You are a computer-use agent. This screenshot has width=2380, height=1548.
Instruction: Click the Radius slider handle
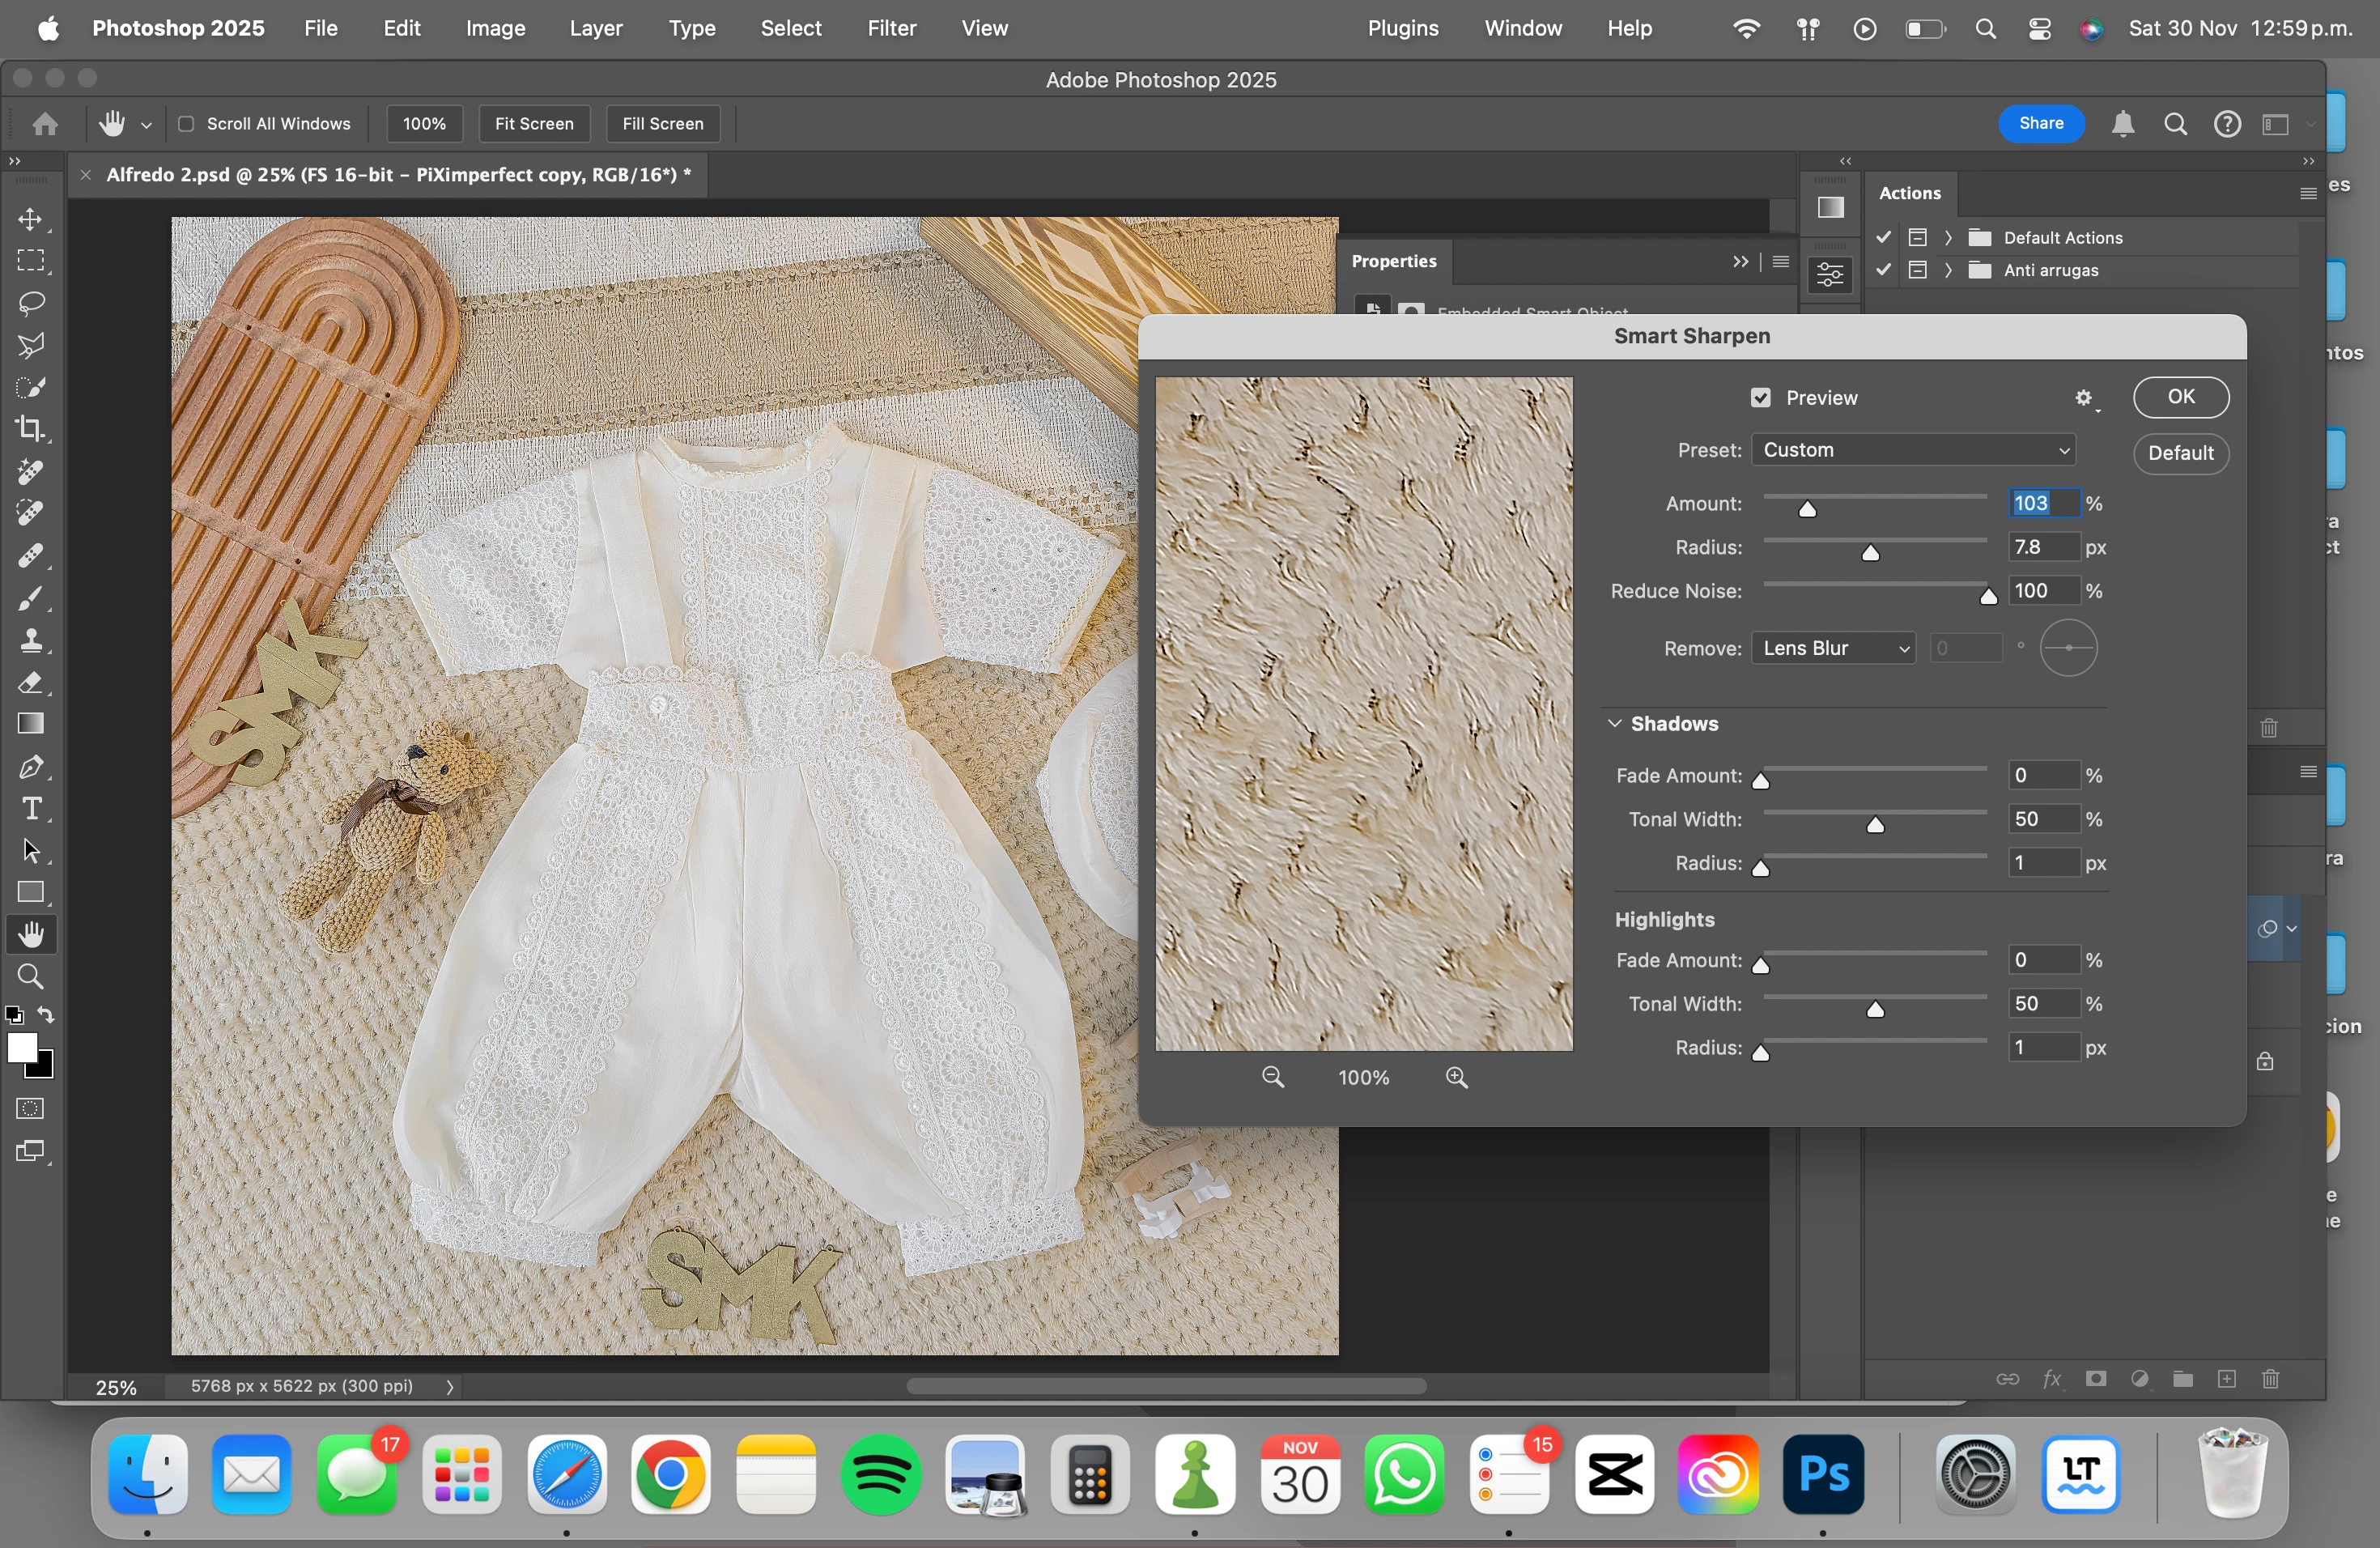coord(1870,553)
